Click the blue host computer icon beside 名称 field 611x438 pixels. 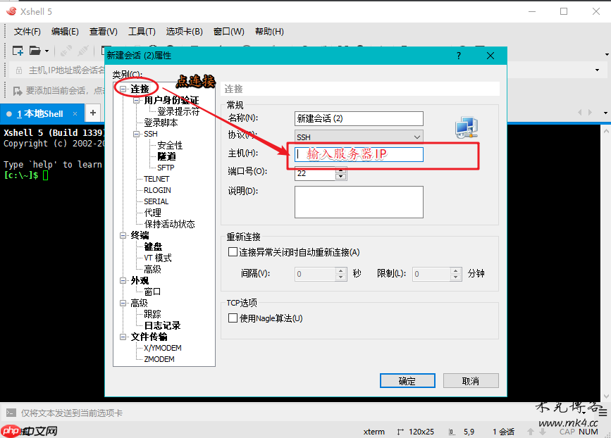pyautogui.click(x=466, y=127)
